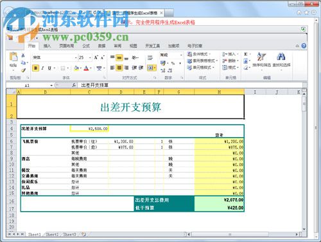Screen dimensions: 321x242
Task: Click the Clear eraser icon
Action: tap(246, 68)
